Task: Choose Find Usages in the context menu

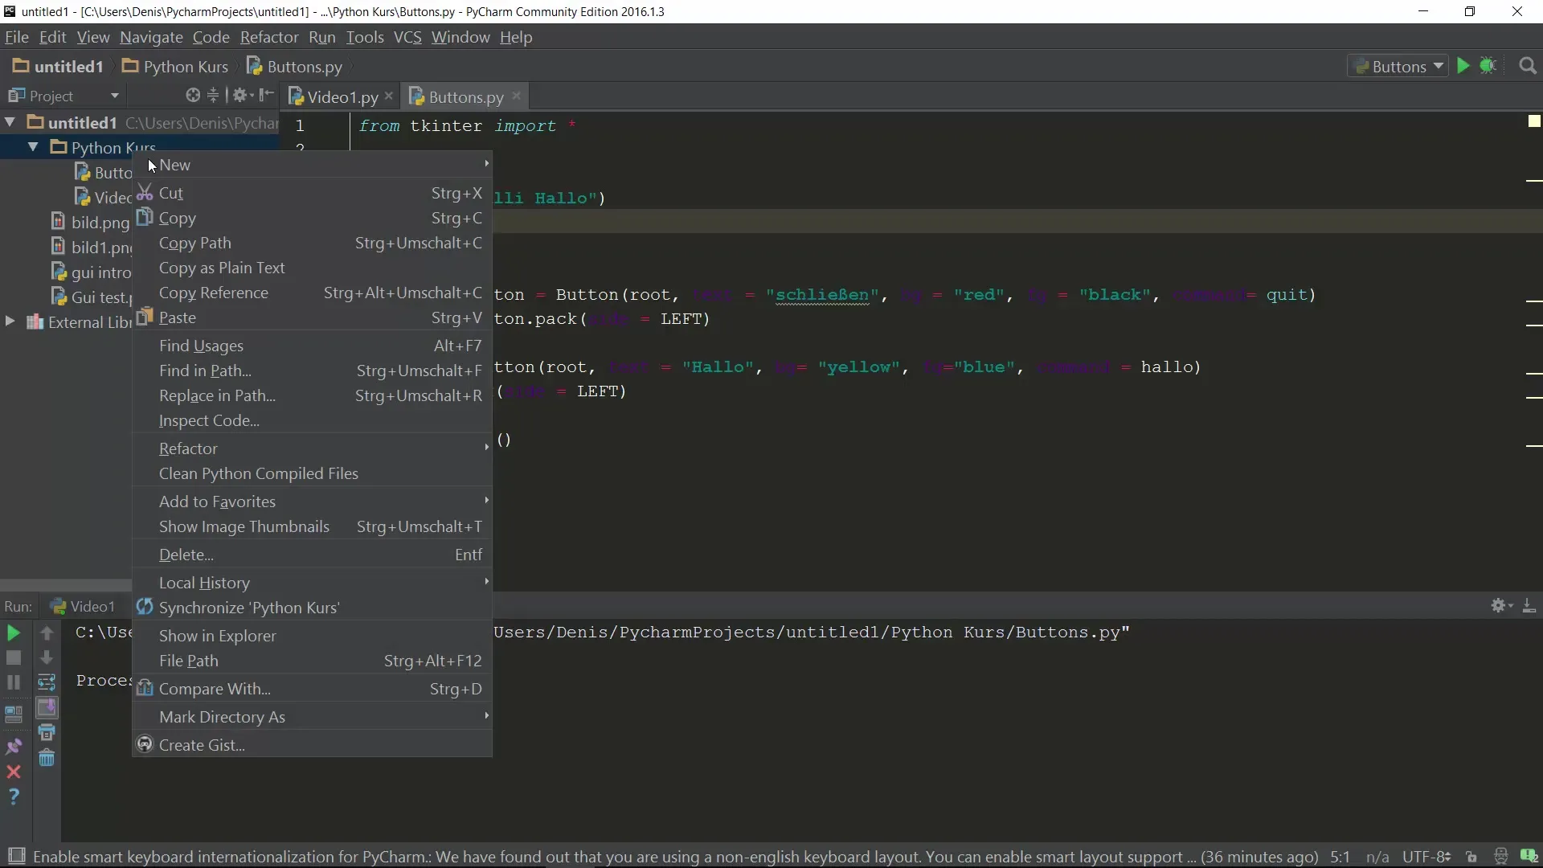Action: 312,346
